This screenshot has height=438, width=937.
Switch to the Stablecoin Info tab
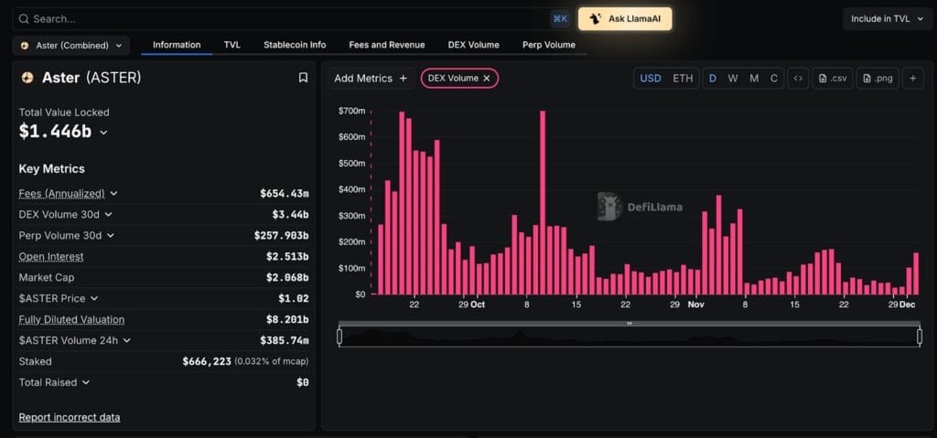pos(295,45)
